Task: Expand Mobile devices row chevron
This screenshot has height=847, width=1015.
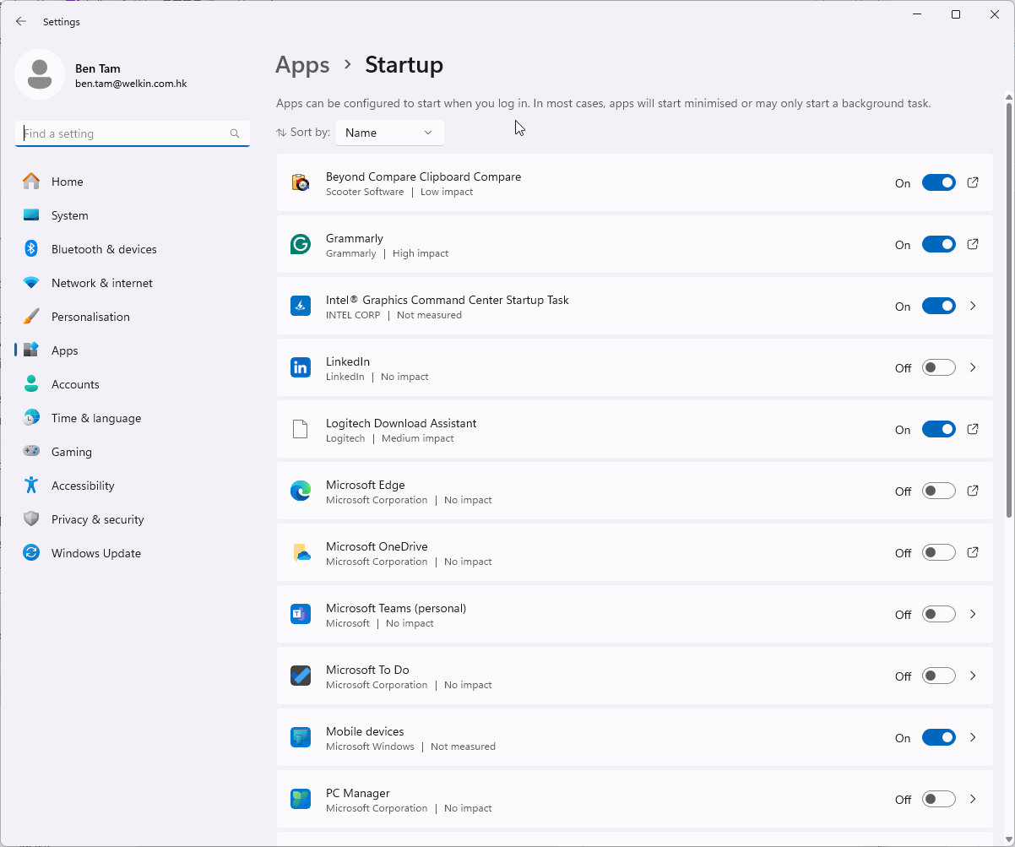Action: point(973,737)
